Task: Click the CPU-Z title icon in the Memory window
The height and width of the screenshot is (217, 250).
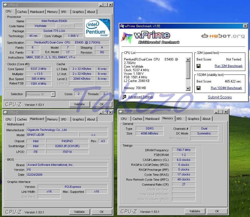Action: click(121, 112)
